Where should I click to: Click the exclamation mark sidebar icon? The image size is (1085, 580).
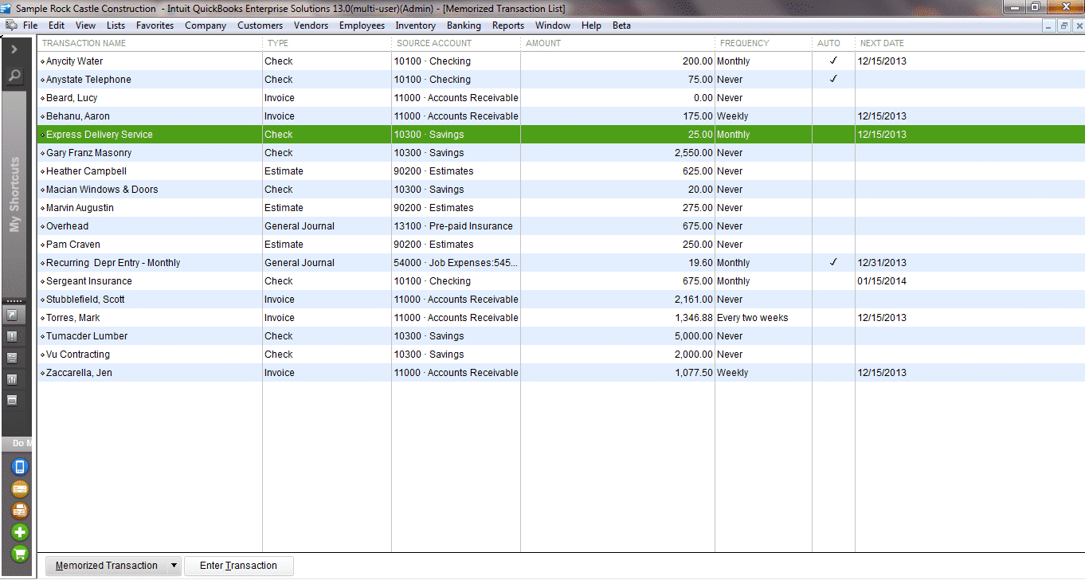12,337
